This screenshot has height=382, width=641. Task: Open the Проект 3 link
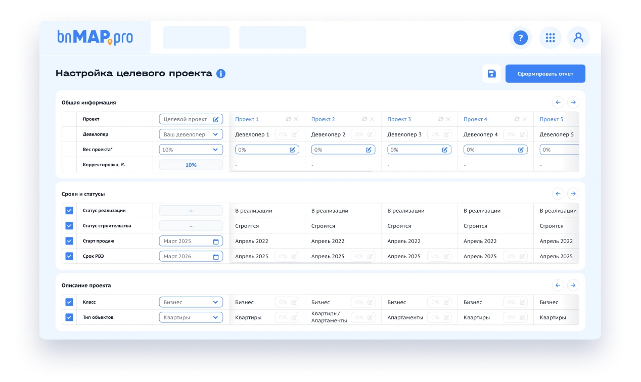pyautogui.click(x=399, y=119)
